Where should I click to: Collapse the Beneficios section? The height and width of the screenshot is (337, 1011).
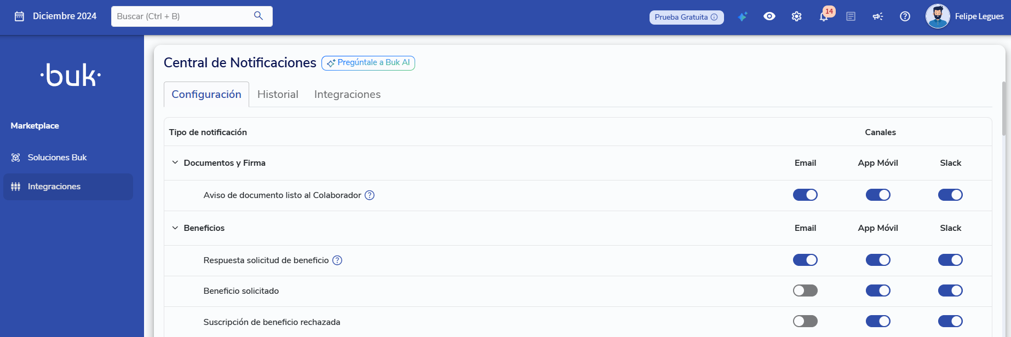[x=175, y=228]
